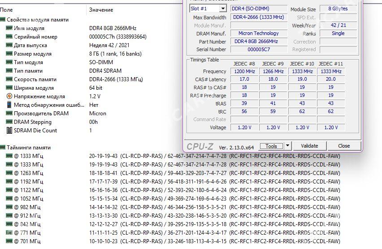Click Serial Number field 000005C7
Screen dimensions: 382x249
[259, 49]
